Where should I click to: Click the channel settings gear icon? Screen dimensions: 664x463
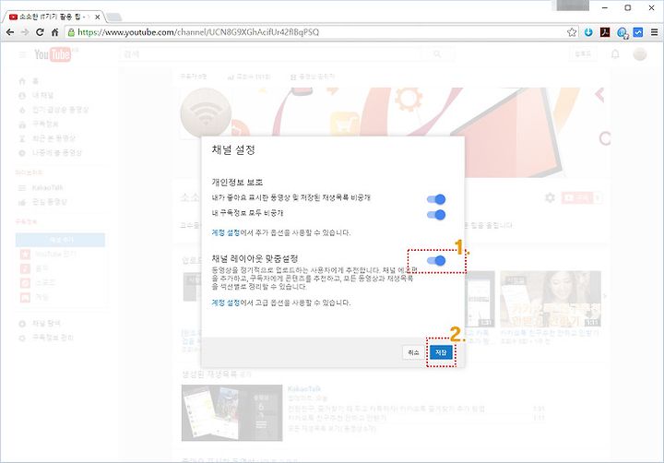point(550,197)
